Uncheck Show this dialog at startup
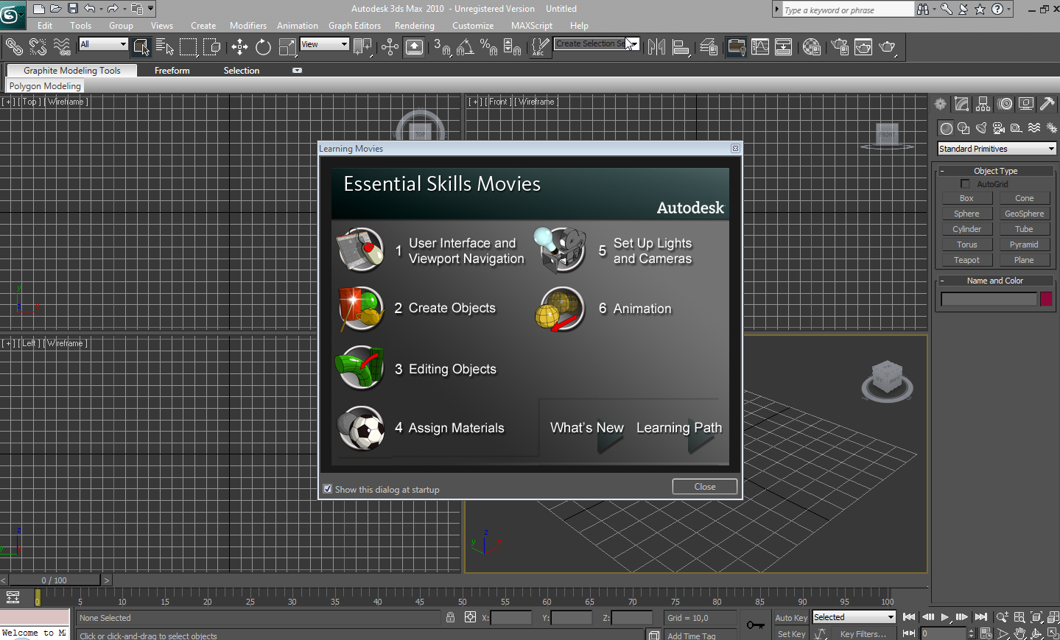1060x640 pixels. click(328, 489)
